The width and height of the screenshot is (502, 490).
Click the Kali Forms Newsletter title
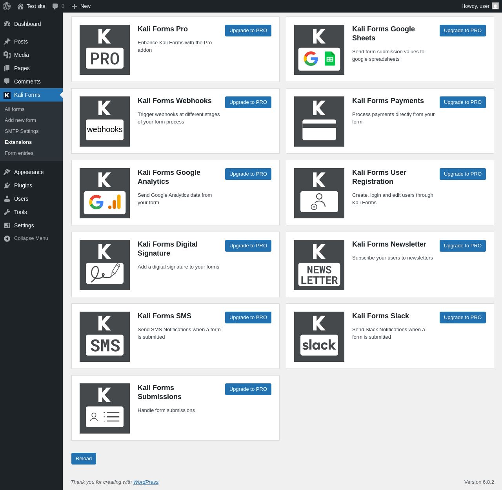(389, 244)
